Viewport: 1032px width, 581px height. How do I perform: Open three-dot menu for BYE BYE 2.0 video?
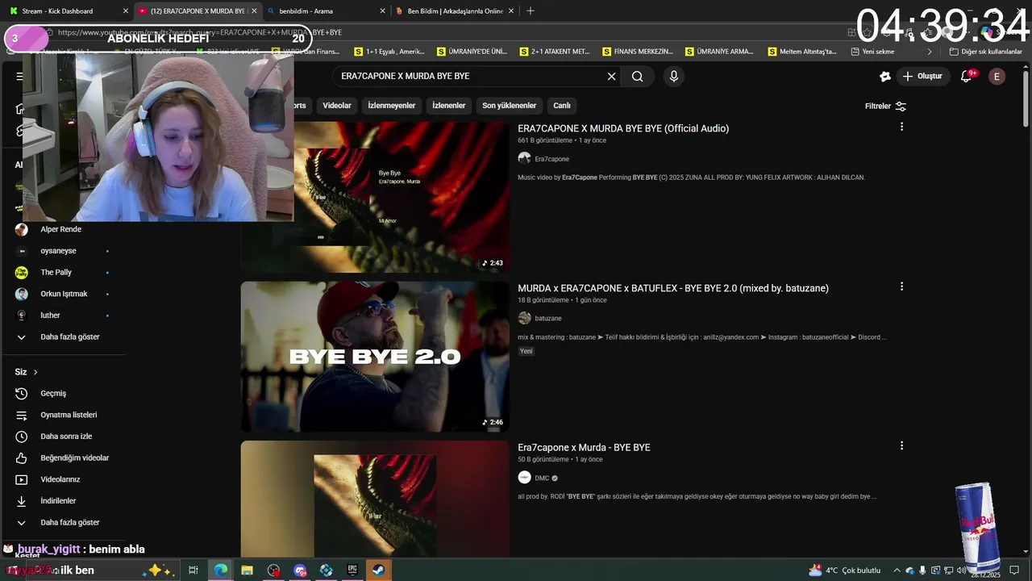(901, 286)
